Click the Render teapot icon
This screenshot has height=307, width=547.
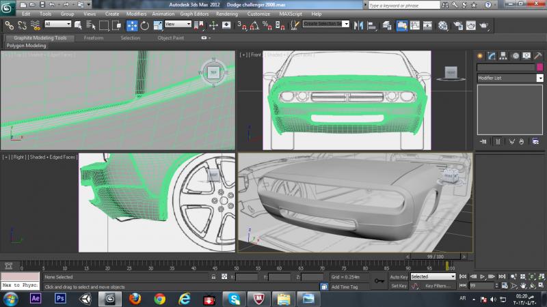click(x=484, y=25)
